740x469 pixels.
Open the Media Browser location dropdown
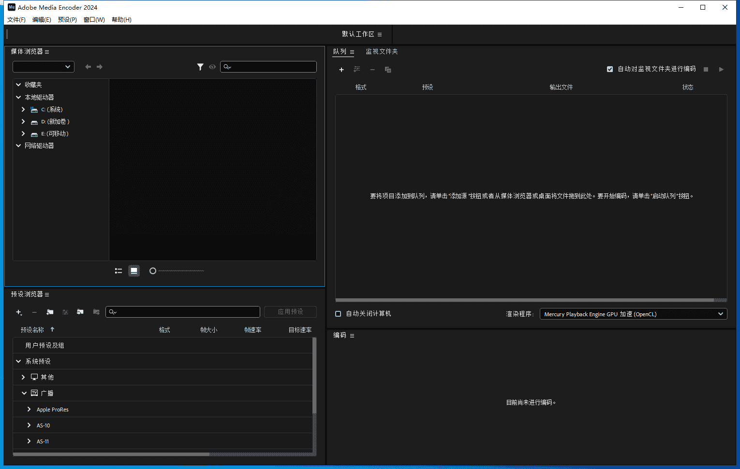[x=44, y=67]
